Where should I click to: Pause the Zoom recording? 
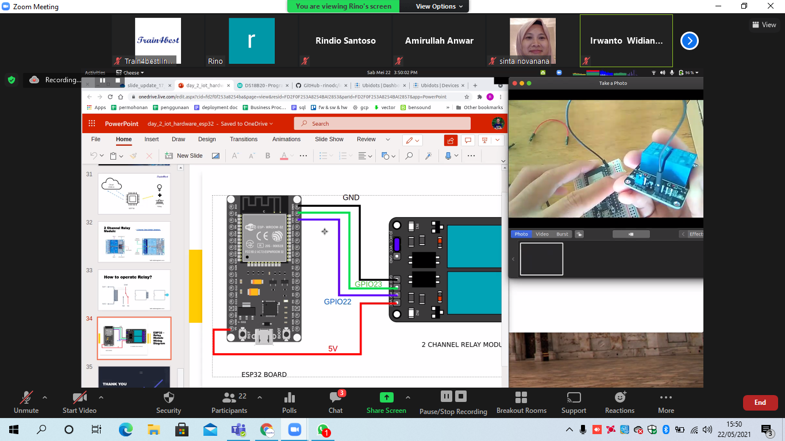click(446, 396)
